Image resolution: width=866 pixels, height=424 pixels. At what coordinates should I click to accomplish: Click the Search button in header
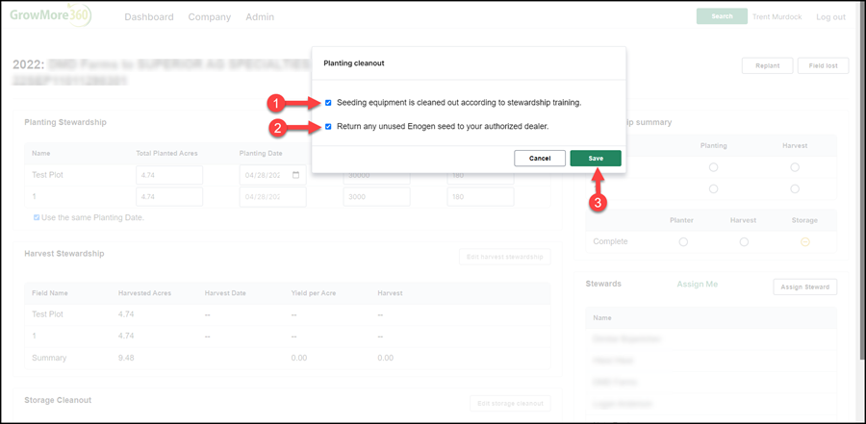coord(722,16)
